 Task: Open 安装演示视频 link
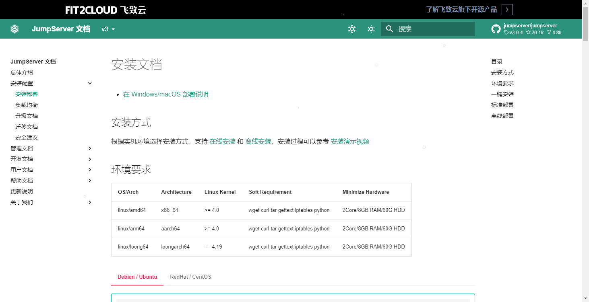tap(350, 142)
